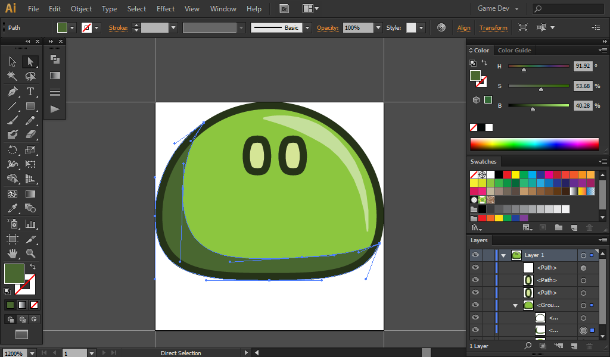The height and width of the screenshot is (357, 610).
Task: Choose the Magic Wand tool
Action: [13, 76]
